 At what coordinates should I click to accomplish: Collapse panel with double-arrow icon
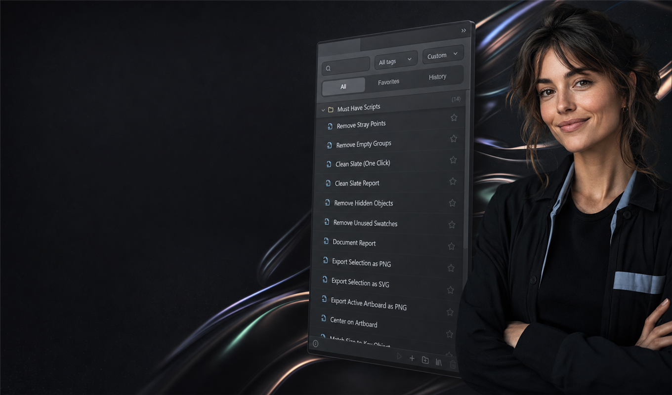click(463, 31)
